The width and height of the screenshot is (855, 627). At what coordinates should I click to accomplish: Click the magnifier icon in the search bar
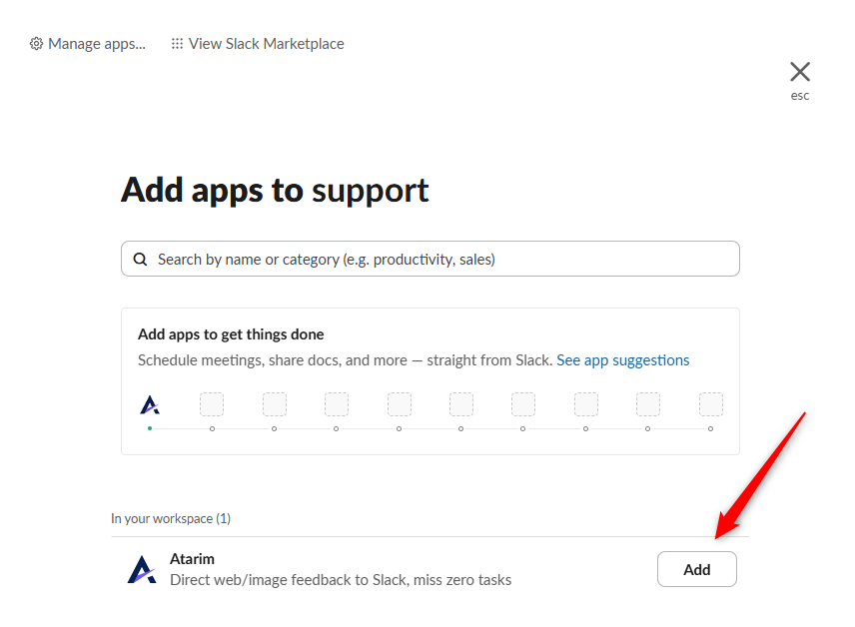click(x=141, y=260)
